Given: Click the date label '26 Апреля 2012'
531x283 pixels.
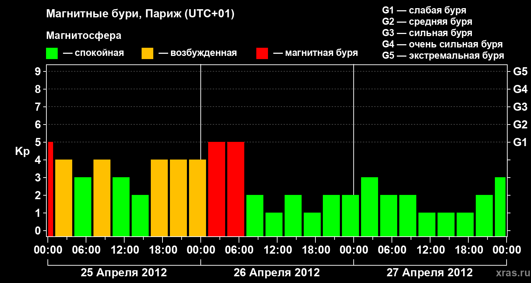Looking at the screenshot, I should pos(277,273).
